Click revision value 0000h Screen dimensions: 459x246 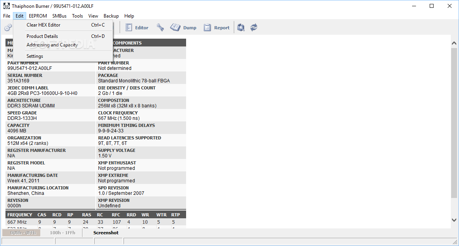pyautogui.click(x=14, y=206)
